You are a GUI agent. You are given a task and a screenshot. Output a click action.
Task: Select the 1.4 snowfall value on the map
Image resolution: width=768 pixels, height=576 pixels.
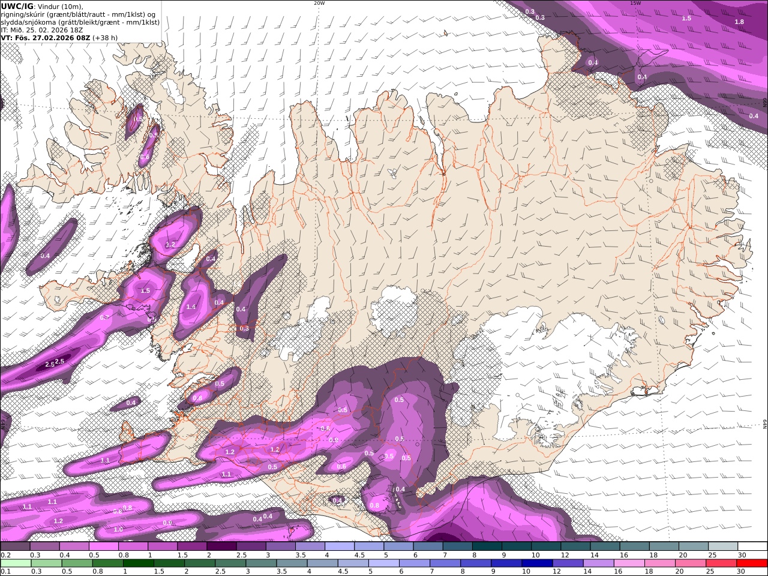pos(191,307)
